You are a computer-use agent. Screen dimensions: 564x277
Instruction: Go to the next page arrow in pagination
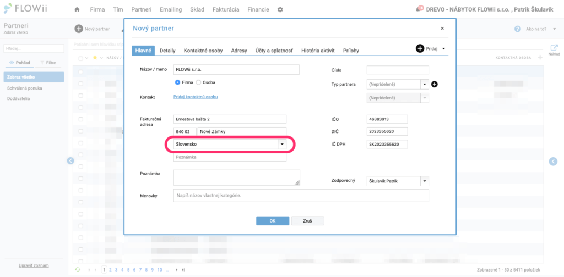click(177, 270)
